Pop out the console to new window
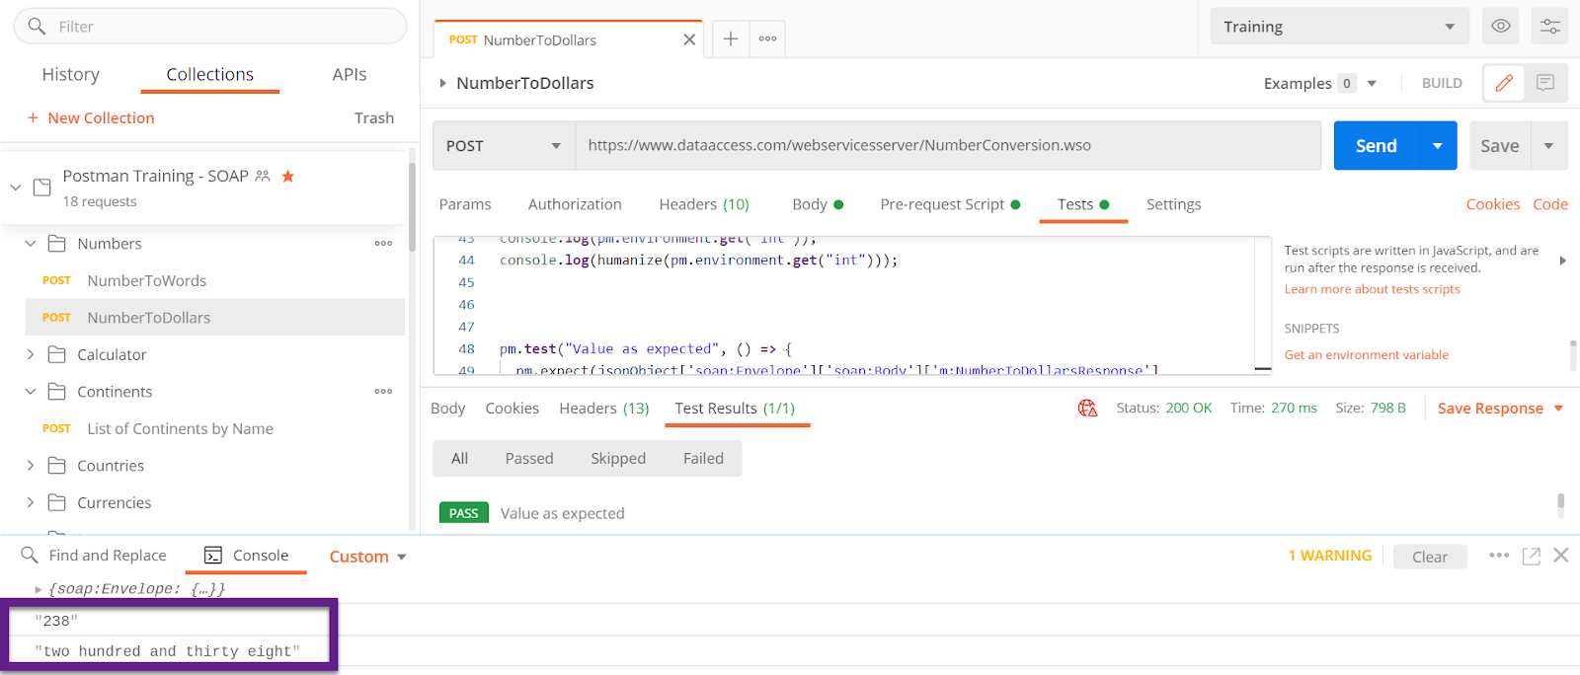Viewport: 1580px width, 675px height. 1532,556
